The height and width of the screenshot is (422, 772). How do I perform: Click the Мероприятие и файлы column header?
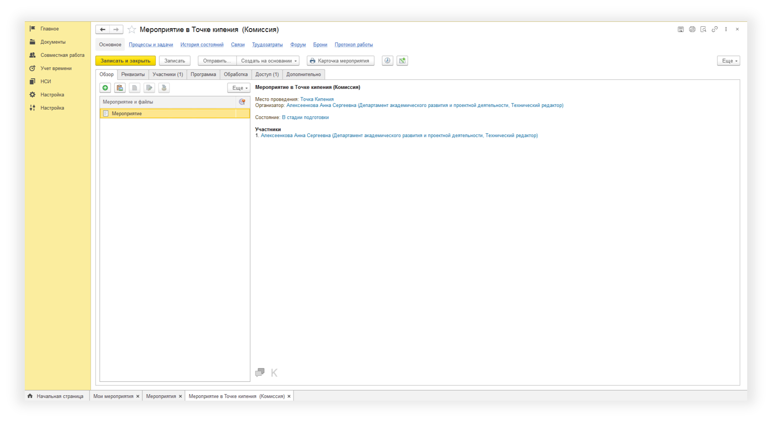click(x=168, y=102)
